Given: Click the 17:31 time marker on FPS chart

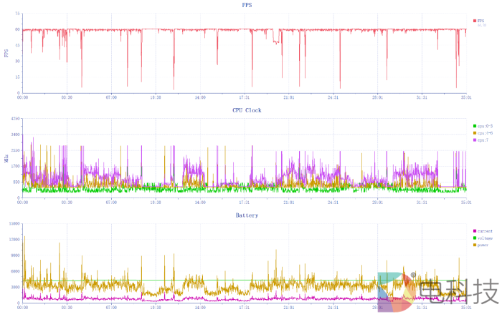Looking at the screenshot, I should pos(244,97).
